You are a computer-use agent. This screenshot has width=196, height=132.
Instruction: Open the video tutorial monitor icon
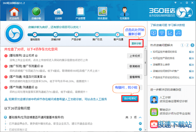(153, 33)
